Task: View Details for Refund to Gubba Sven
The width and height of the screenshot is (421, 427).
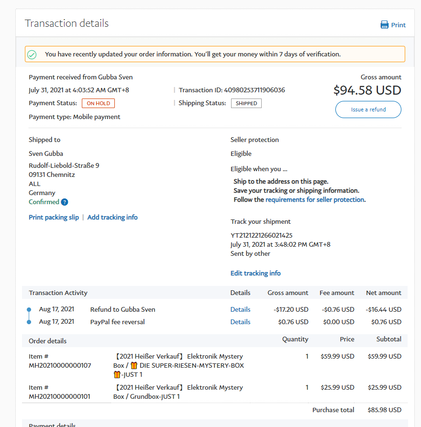Action: pos(240,309)
